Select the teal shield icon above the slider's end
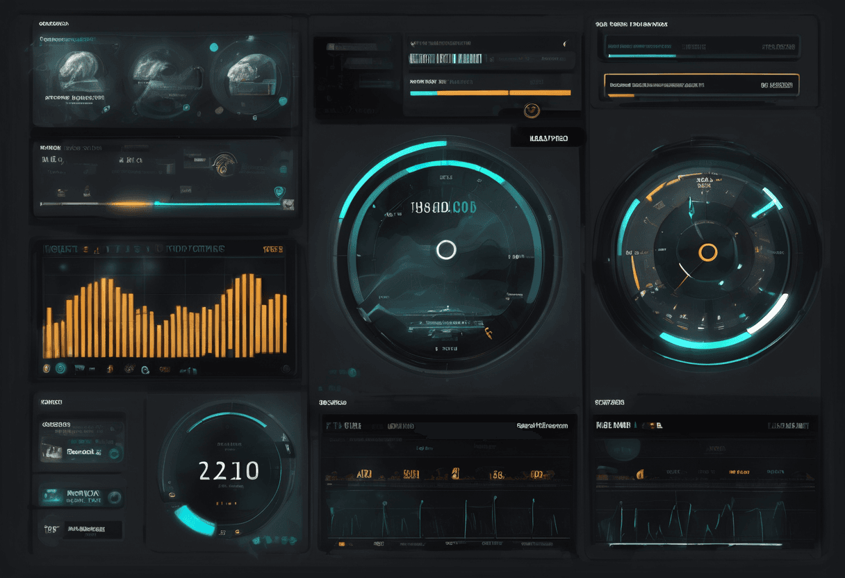This screenshot has height=578, width=845. tap(278, 192)
